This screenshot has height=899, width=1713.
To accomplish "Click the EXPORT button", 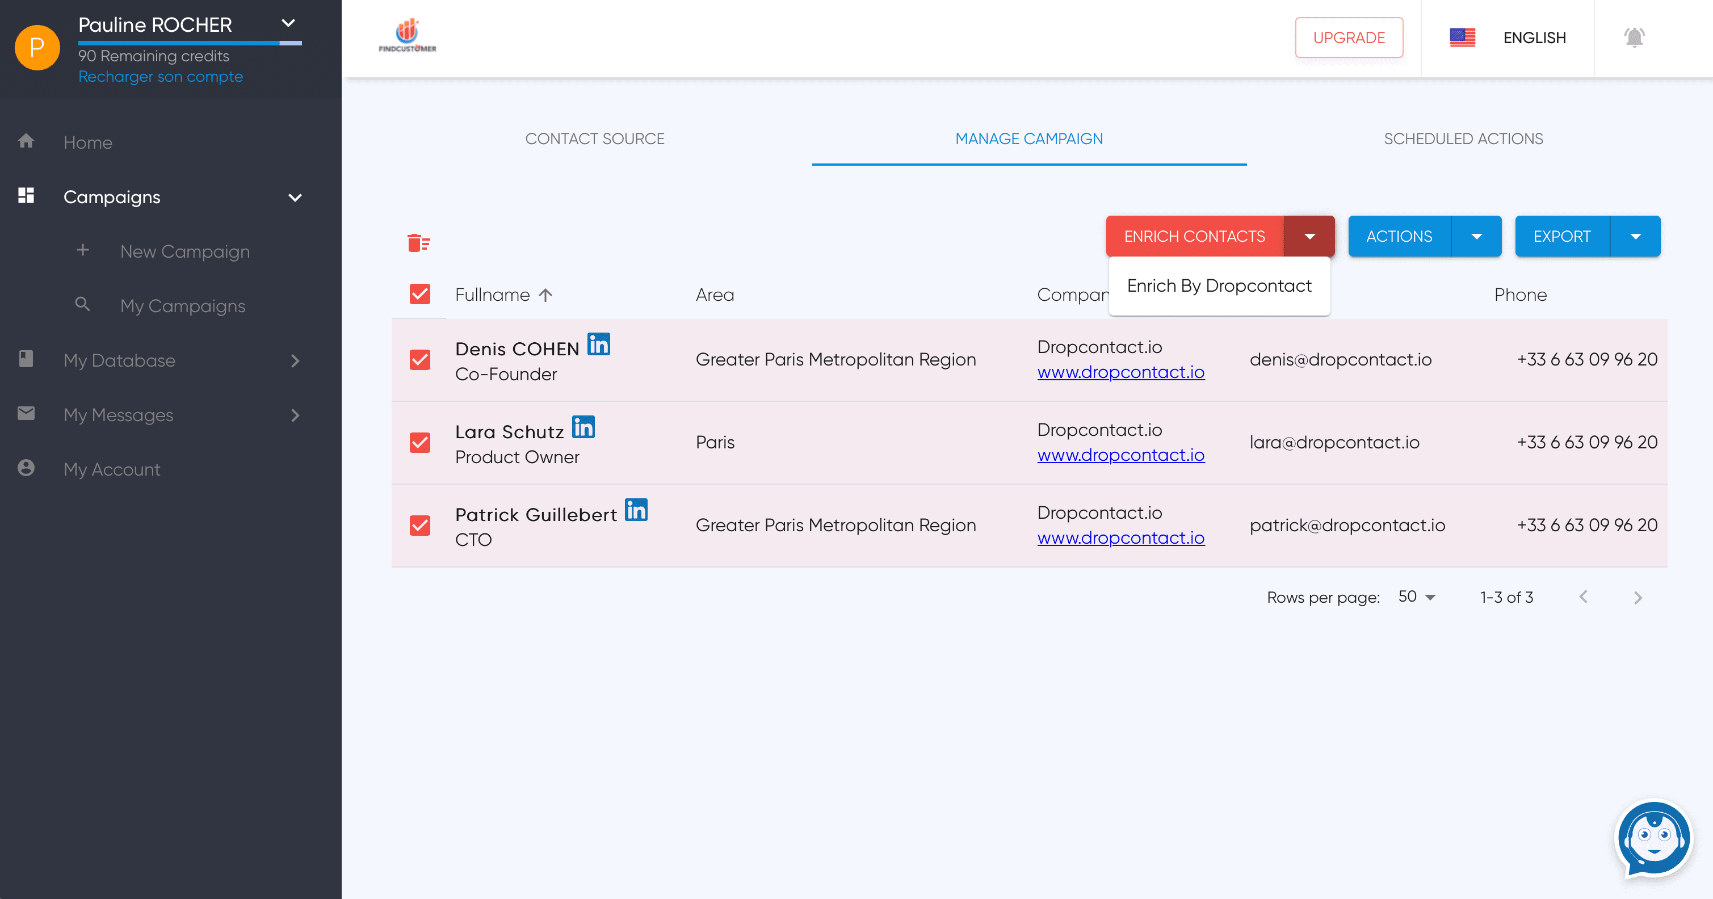I will click(x=1562, y=237).
